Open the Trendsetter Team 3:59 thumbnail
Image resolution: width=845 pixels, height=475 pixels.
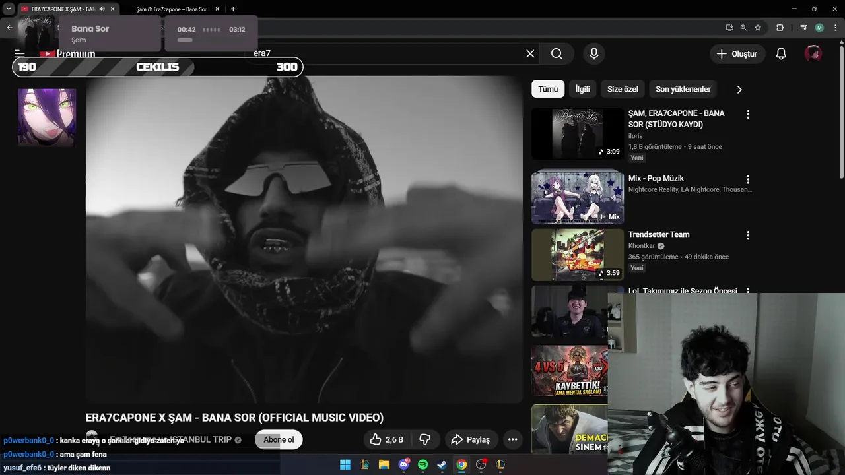(578, 255)
